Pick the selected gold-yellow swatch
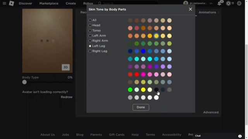 (x=156, y=36)
